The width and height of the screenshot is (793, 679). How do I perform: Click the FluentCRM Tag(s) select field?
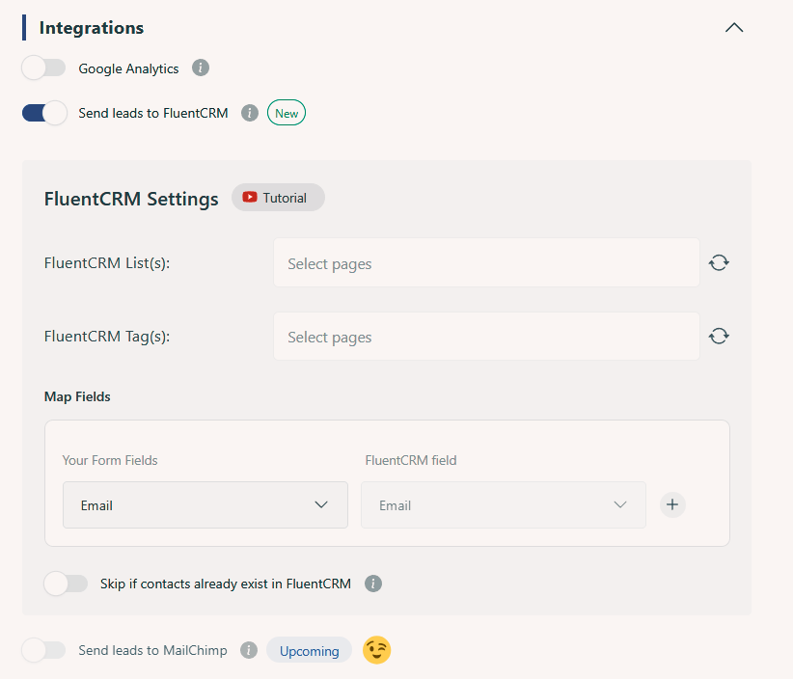click(486, 337)
